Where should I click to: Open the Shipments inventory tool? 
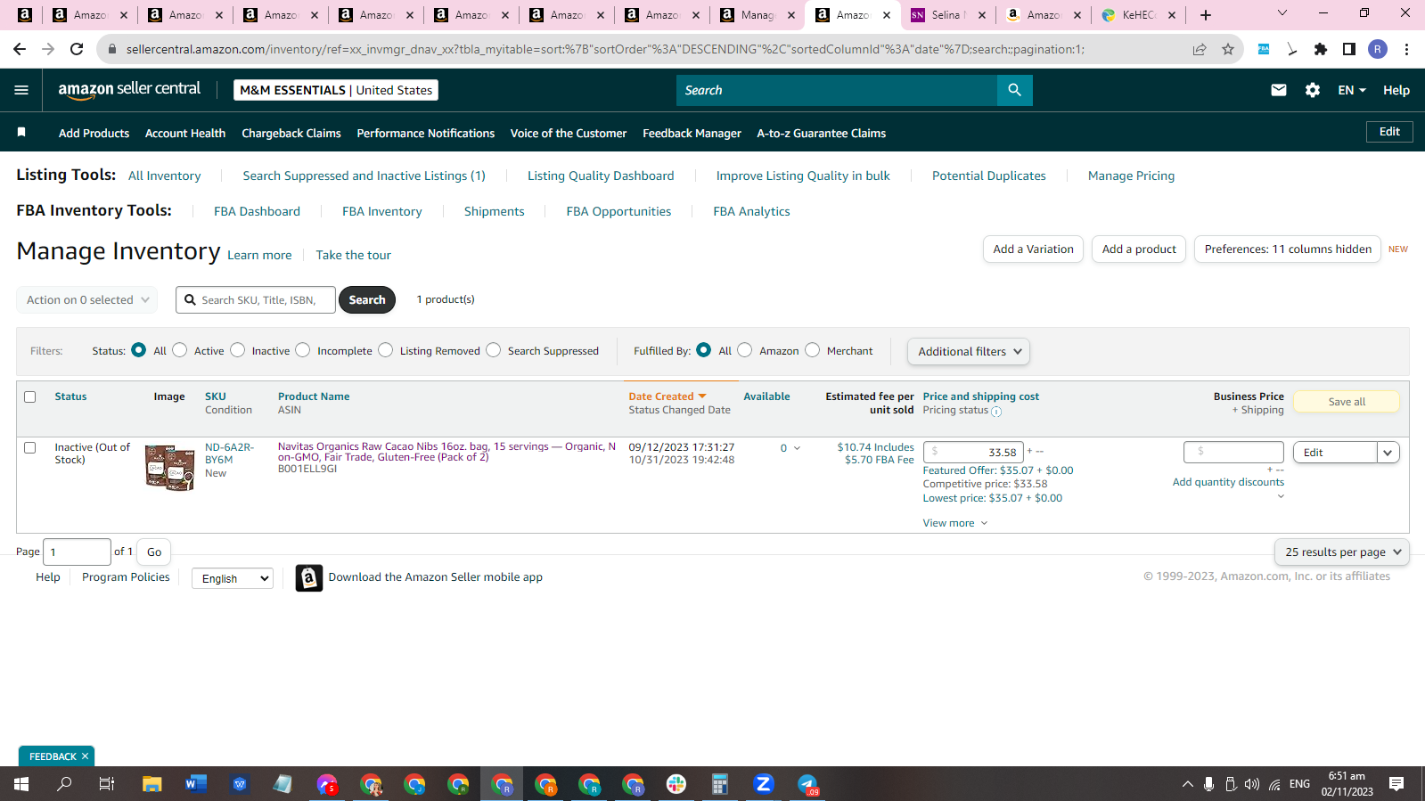click(495, 211)
